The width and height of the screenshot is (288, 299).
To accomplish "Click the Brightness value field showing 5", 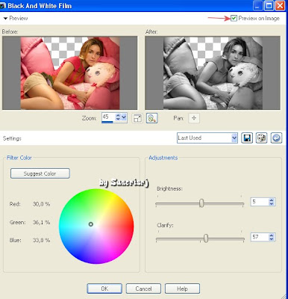I will (260, 202).
